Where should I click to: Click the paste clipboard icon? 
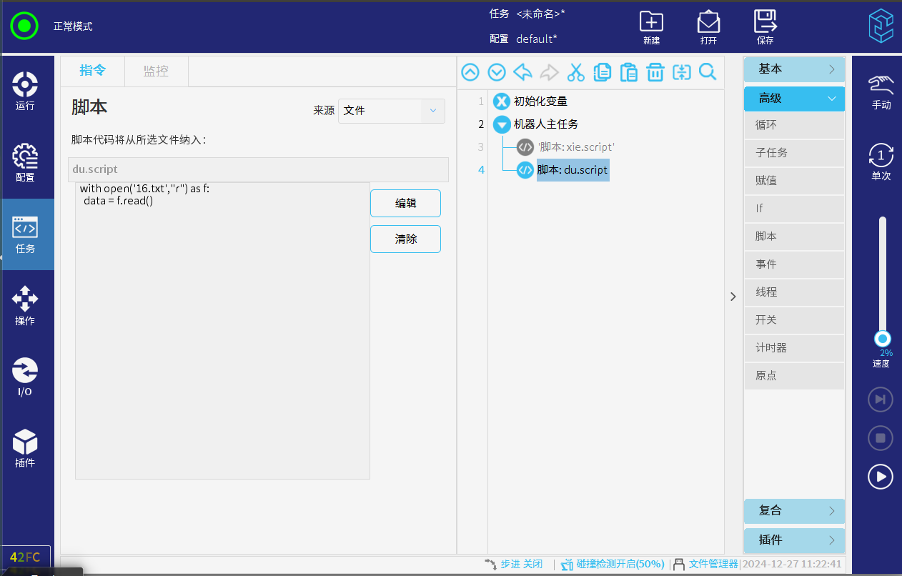tap(628, 72)
